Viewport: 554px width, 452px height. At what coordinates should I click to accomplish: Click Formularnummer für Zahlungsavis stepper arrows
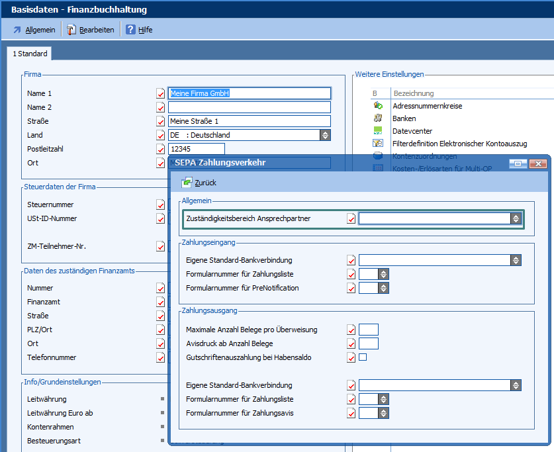pos(383,413)
